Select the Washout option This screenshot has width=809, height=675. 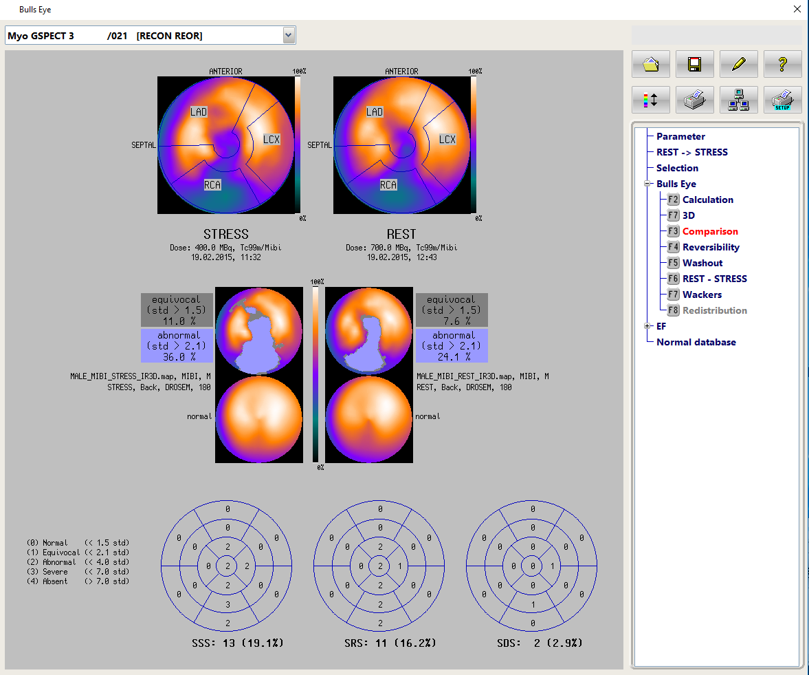point(702,263)
